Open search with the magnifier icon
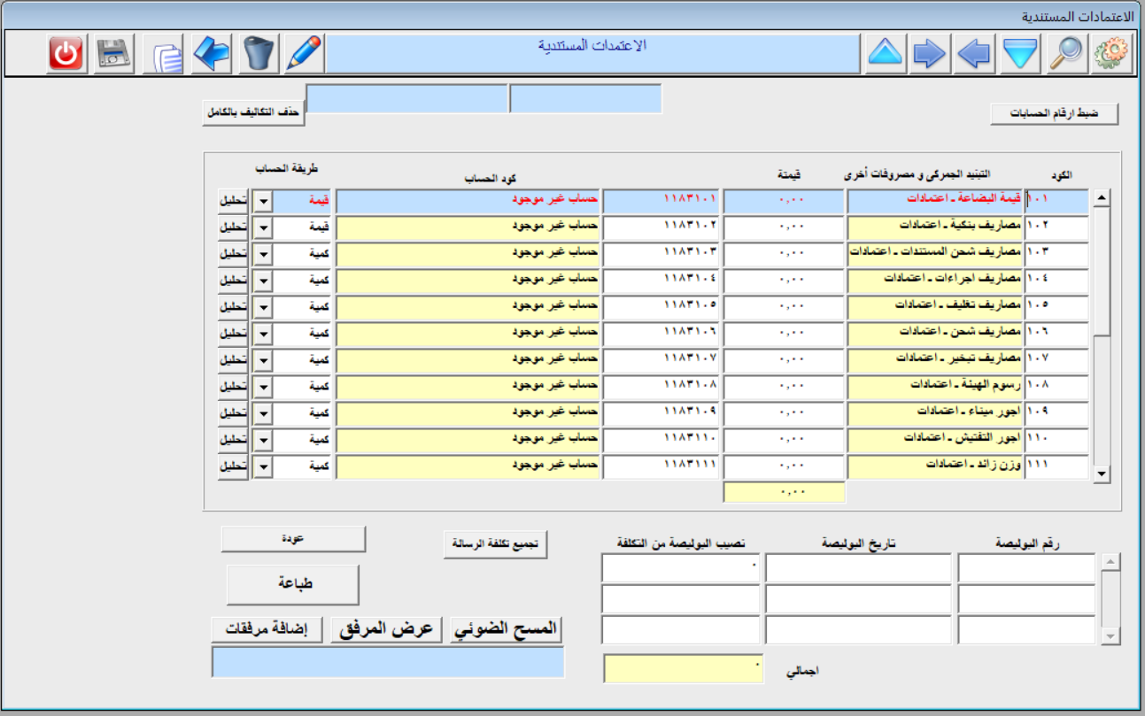 pos(1066,54)
